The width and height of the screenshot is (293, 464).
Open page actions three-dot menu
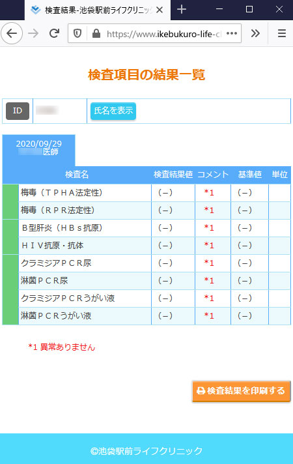point(232,33)
